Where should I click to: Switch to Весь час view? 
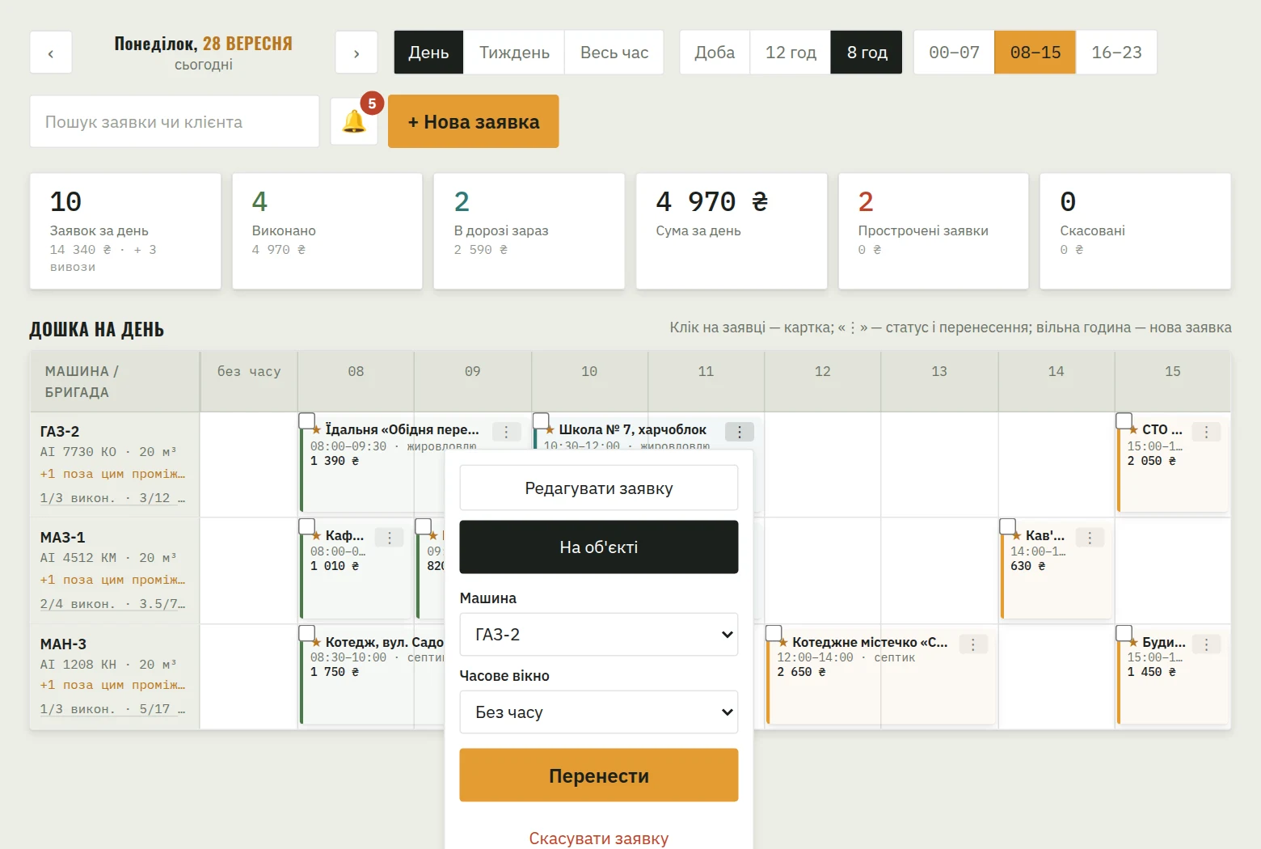pos(614,53)
